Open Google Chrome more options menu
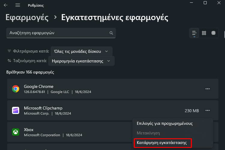This screenshot has height=150, width=225. [x=208, y=89]
